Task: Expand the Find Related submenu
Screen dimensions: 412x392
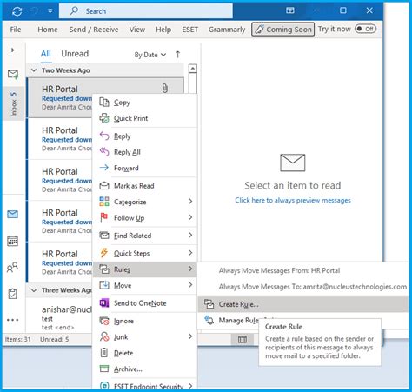Action: click(144, 236)
